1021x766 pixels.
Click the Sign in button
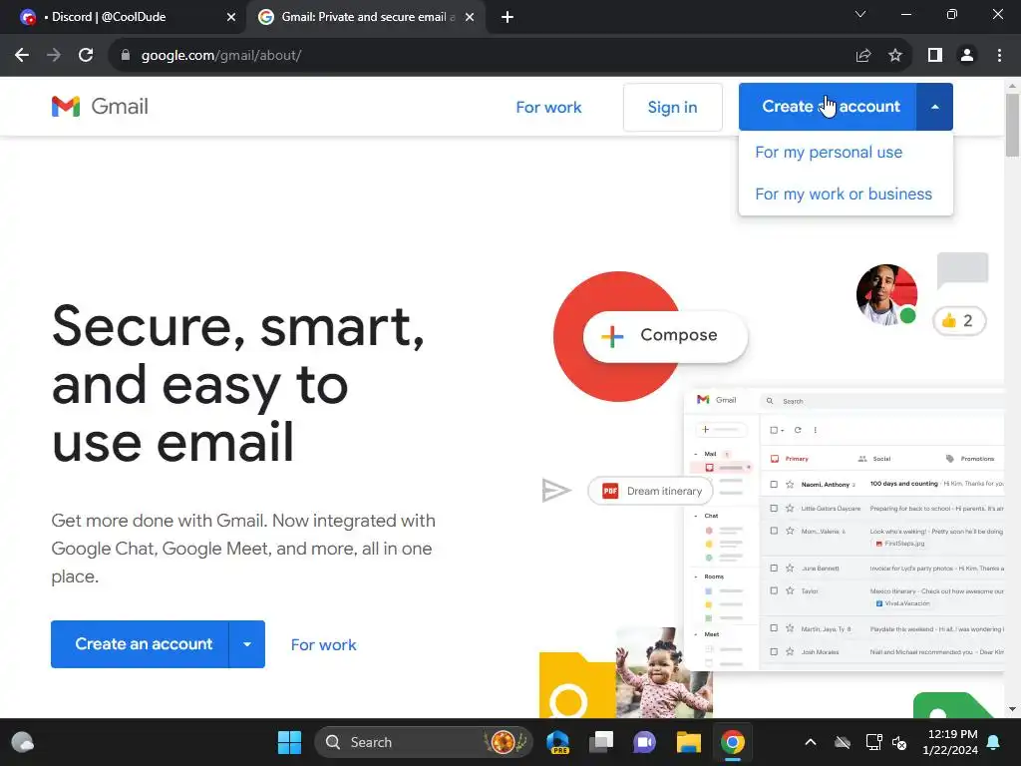click(x=672, y=108)
